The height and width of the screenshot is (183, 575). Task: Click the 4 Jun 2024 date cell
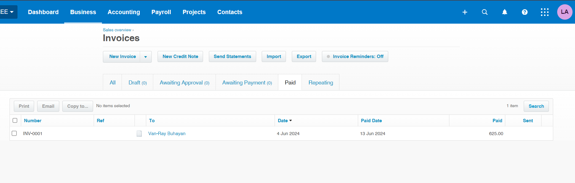pyautogui.click(x=288, y=134)
